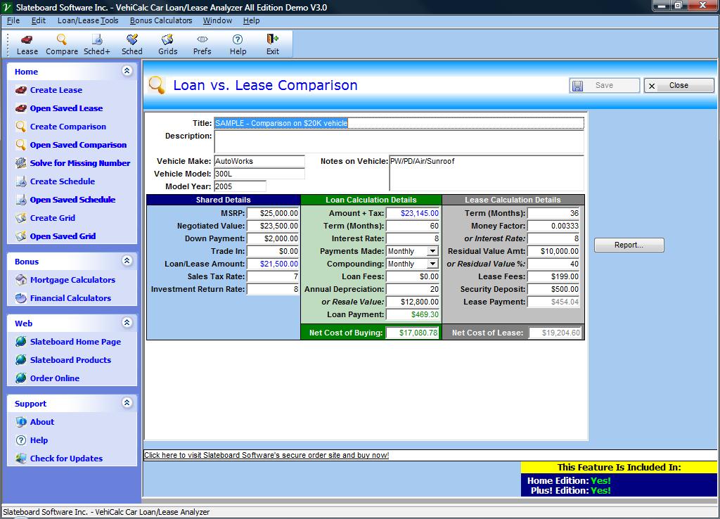Collapse the Home sidebar panel
Viewport: 720px width, 519px height.
[127, 71]
